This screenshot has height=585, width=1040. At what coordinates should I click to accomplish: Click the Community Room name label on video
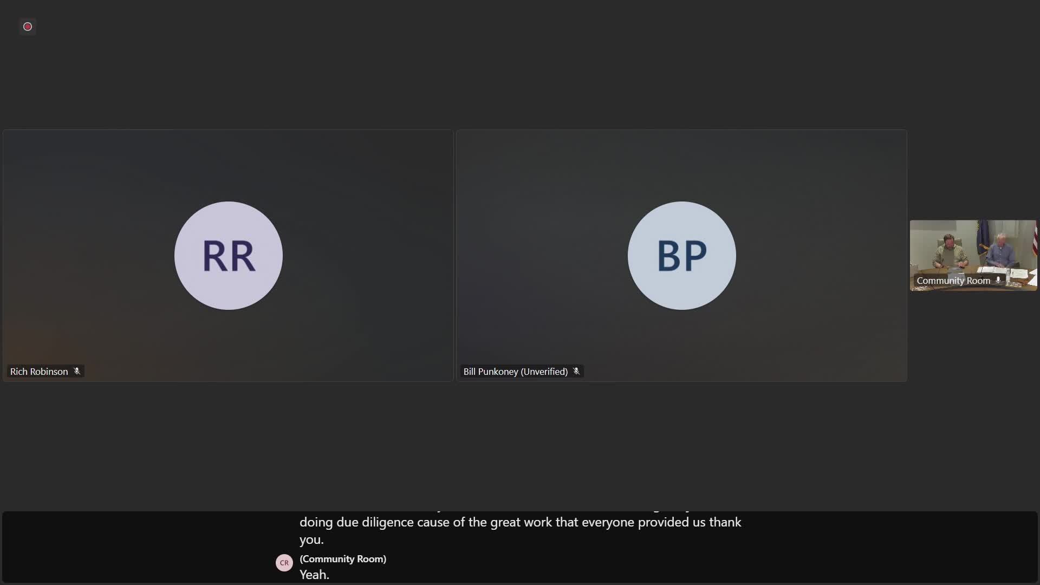[x=953, y=281]
